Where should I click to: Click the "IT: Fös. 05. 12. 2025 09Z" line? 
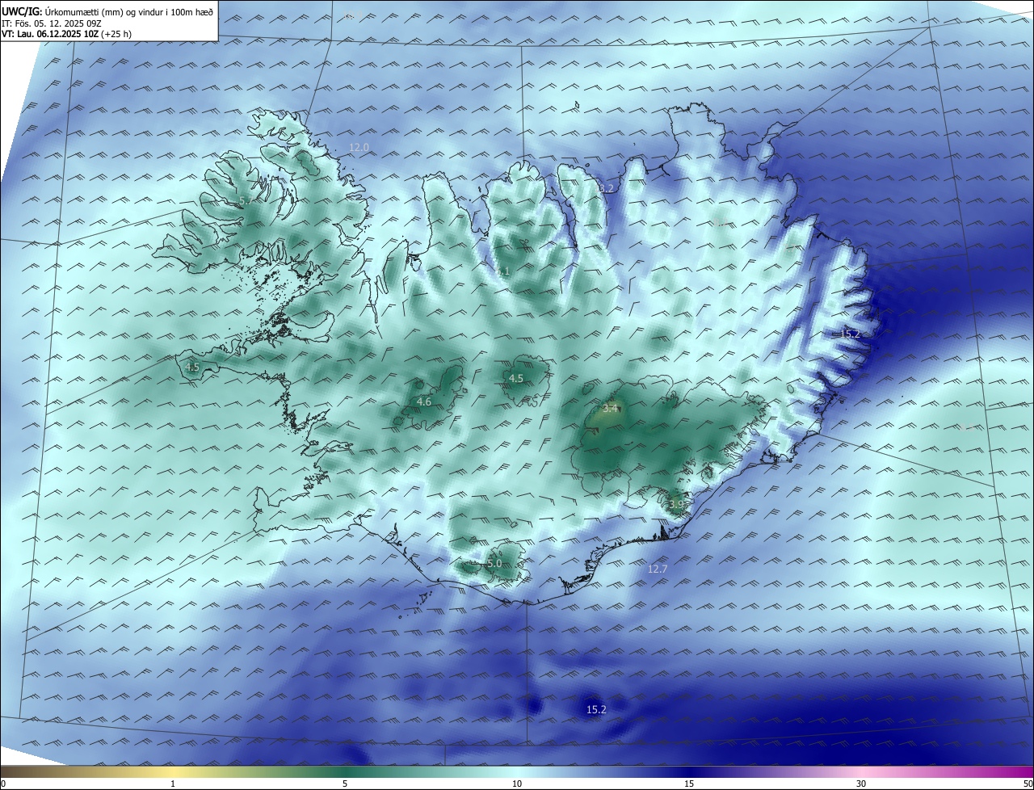tap(50, 24)
